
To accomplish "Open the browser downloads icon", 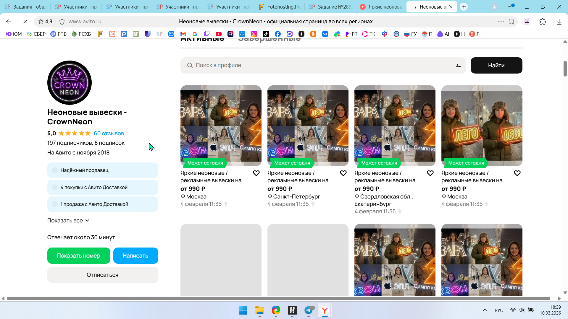I will [559, 22].
